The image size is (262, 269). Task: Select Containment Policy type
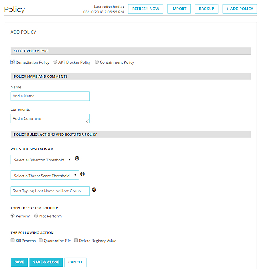tap(97, 62)
